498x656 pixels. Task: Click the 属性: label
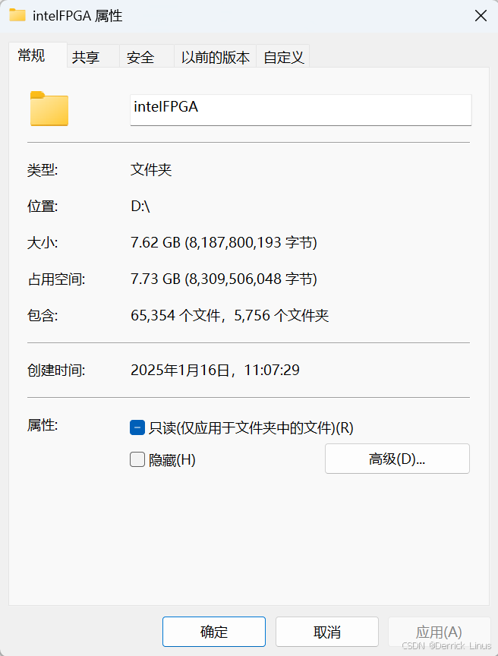click(43, 425)
